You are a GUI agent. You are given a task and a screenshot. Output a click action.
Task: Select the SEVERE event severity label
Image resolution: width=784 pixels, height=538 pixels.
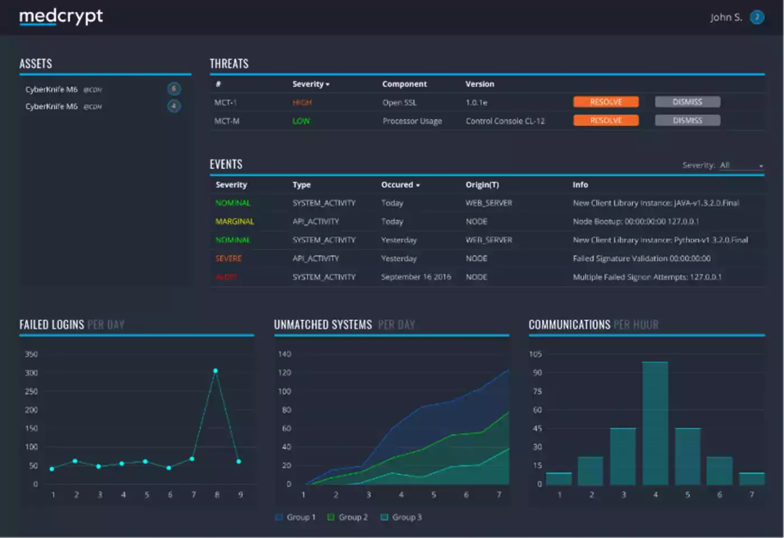228,258
